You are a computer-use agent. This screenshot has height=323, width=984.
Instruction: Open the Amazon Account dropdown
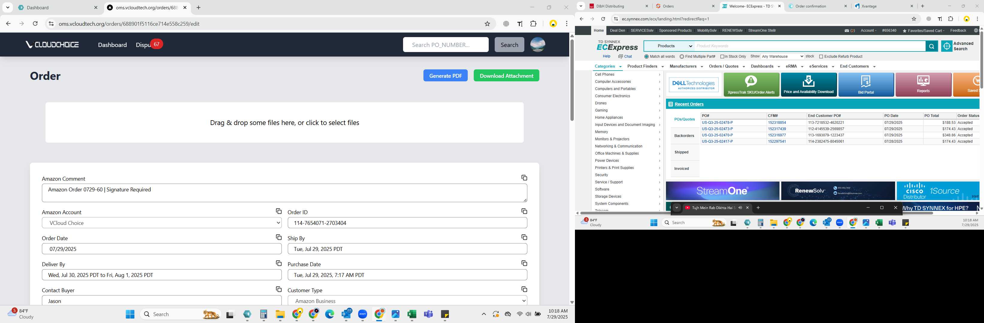[162, 223]
